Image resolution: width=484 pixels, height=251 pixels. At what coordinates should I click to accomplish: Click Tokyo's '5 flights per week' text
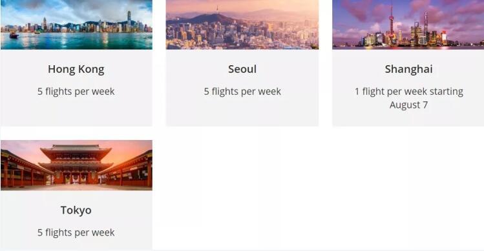76,232
